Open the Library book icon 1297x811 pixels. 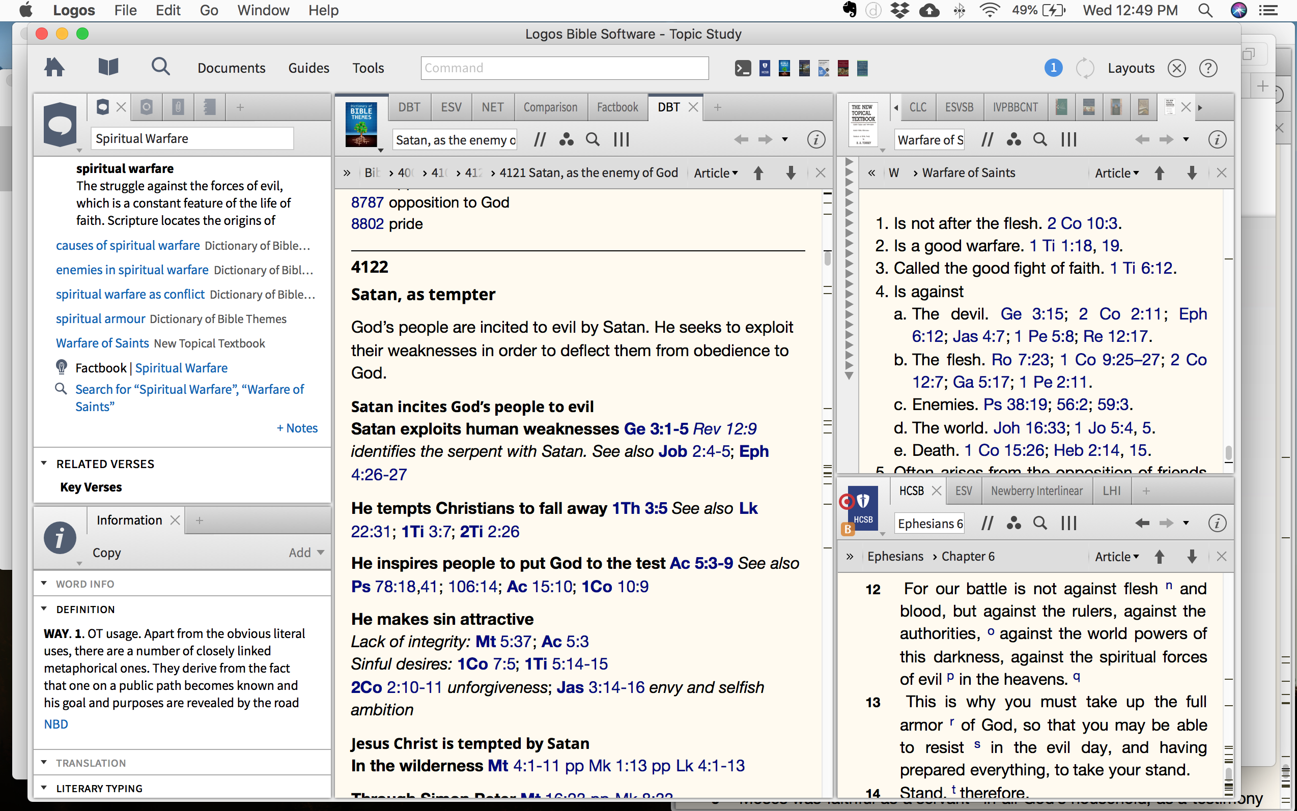(108, 68)
